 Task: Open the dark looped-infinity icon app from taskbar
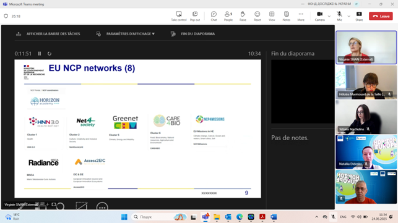251,217
